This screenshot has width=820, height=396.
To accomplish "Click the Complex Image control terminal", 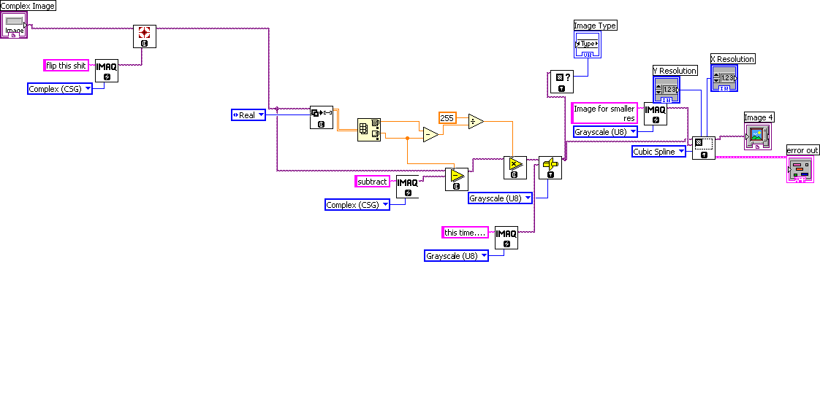I will (x=14, y=26).
